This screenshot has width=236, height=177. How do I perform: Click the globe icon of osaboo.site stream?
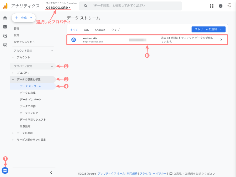pyautogui.click(x=73, y=40)
